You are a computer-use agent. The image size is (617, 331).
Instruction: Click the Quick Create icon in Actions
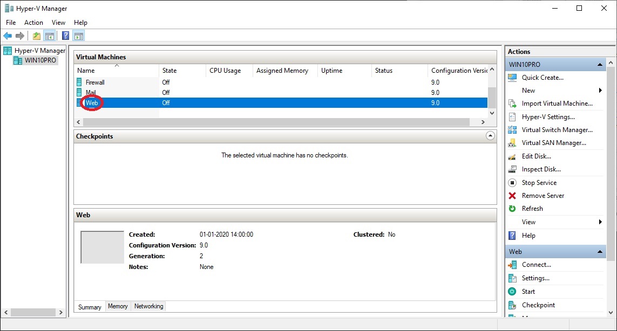pos(512,78)
